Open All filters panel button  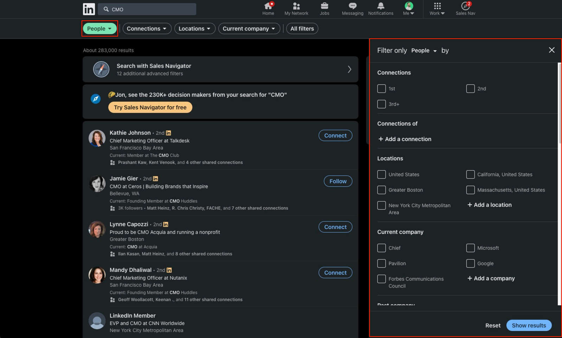(x=302, y=29)
